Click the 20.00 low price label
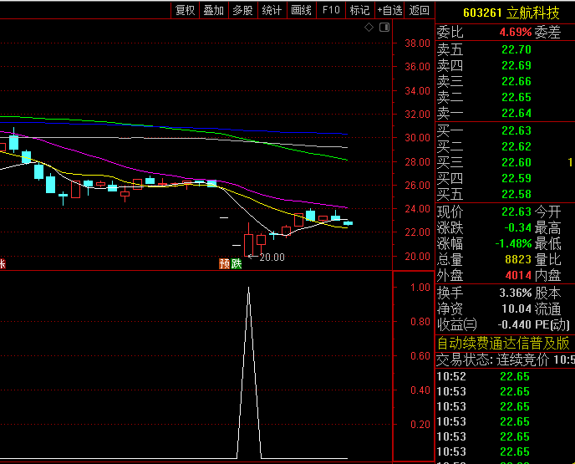The height and width of the screenshot is (464, 575). [x=272, y=257]
